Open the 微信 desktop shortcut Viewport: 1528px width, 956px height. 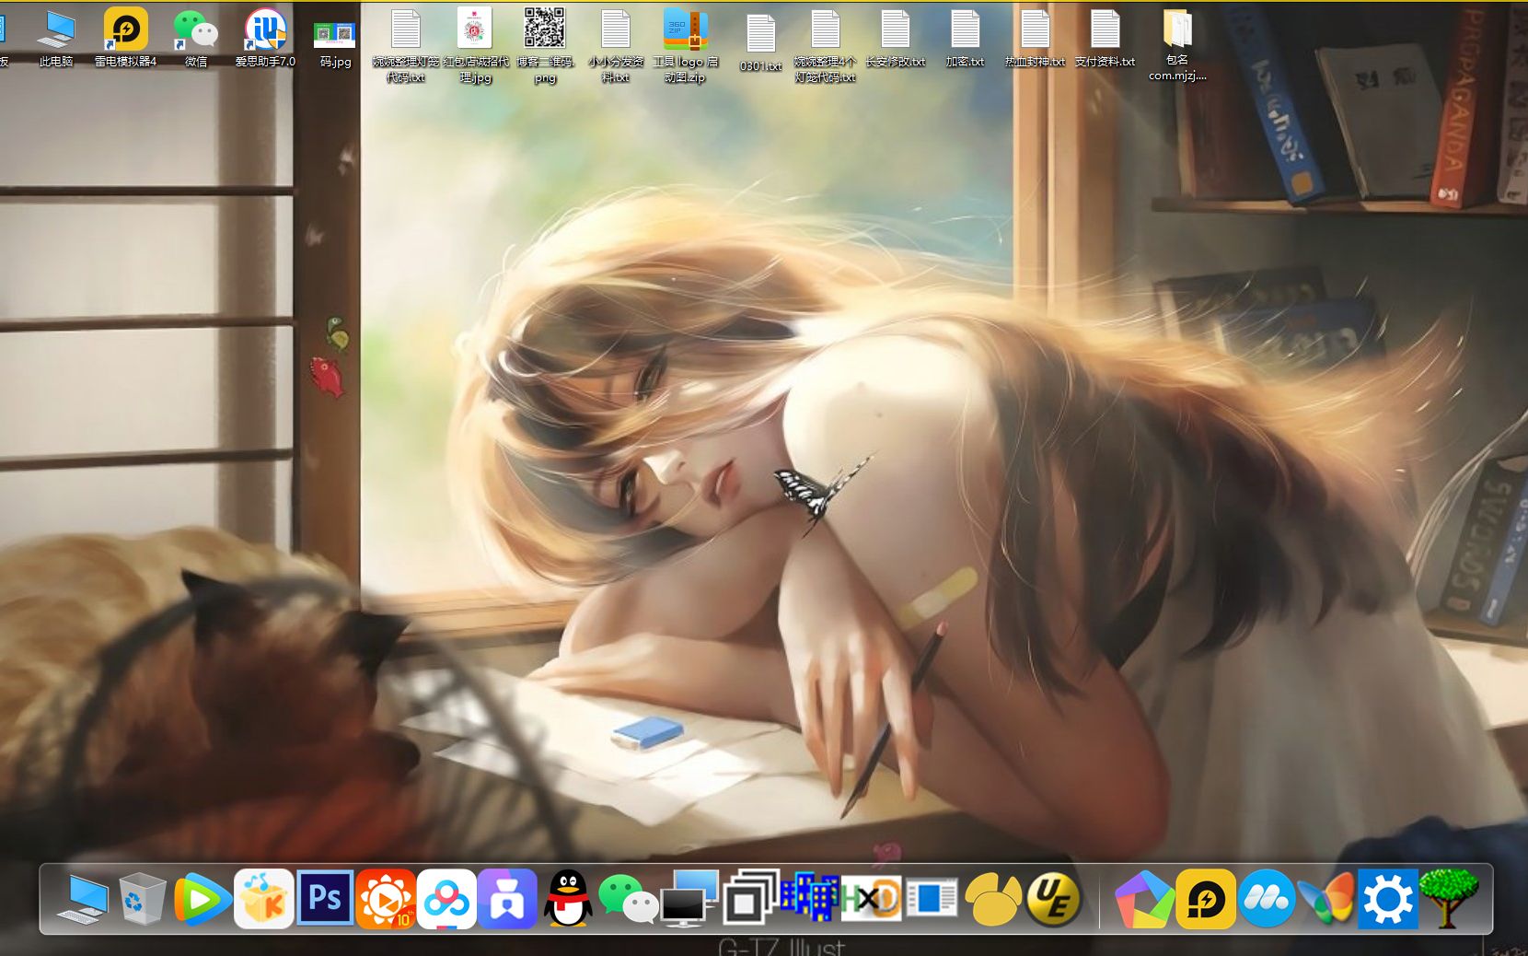pyautogui.click(x=195, y=39)
